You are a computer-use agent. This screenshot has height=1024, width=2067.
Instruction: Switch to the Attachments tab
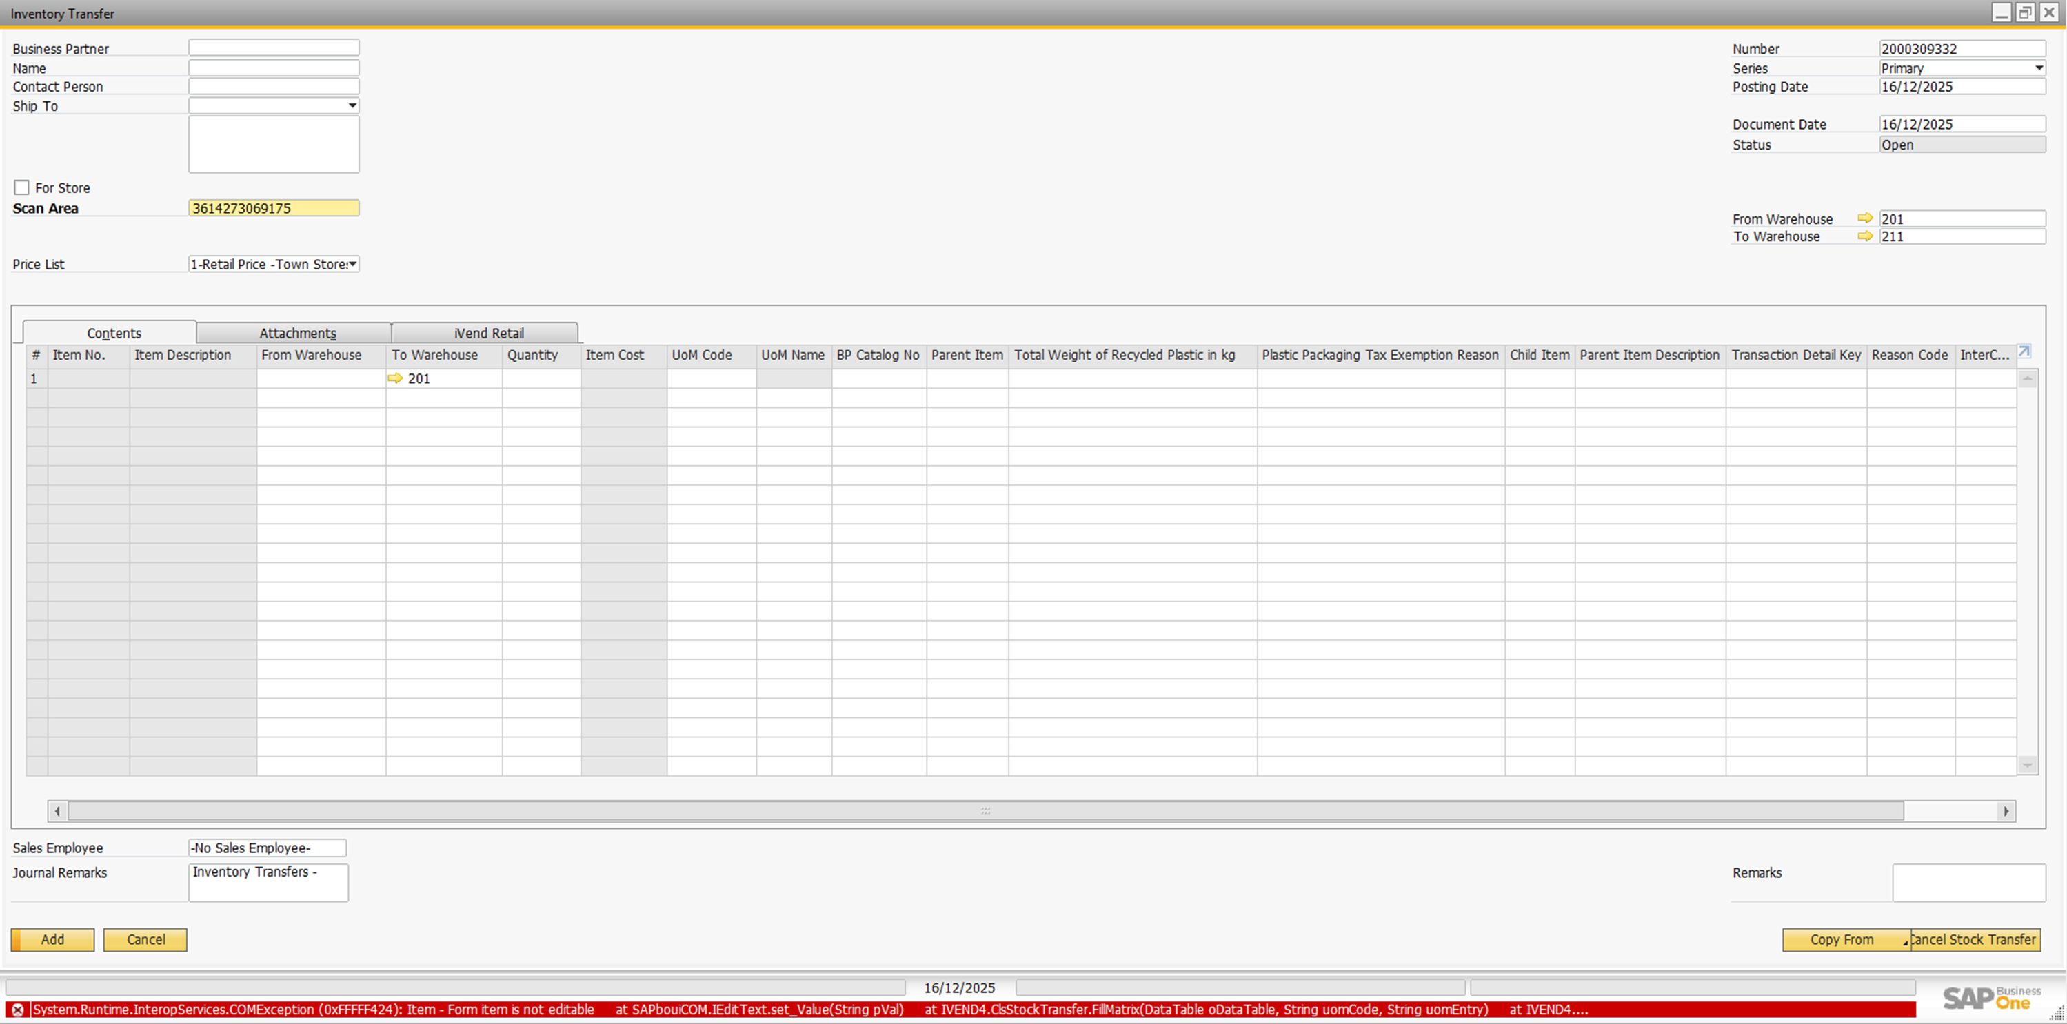pyautogui.click(x=297, y=333)
